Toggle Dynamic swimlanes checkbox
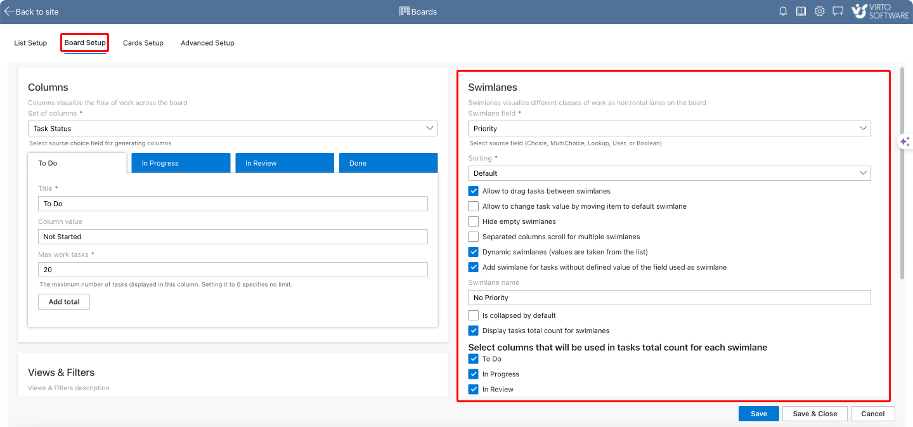Screen dimensions: 913x427 point(473,252)
